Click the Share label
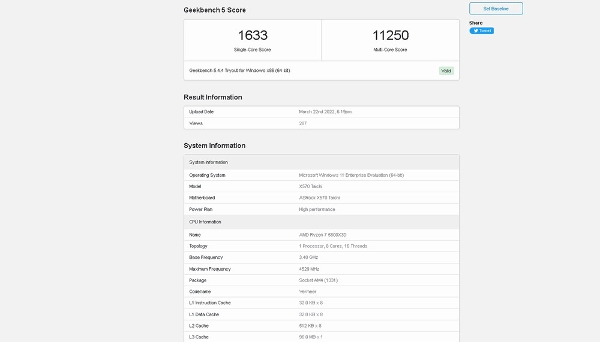The image size is (600, 342). [476, 23]
